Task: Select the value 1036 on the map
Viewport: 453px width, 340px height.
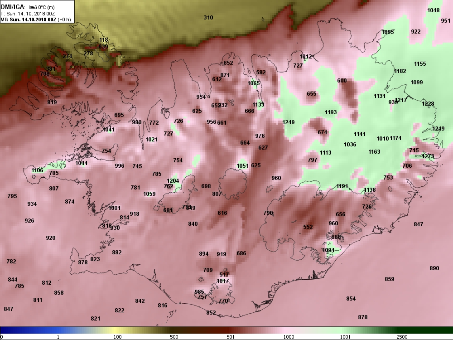Action: [350, 145]
